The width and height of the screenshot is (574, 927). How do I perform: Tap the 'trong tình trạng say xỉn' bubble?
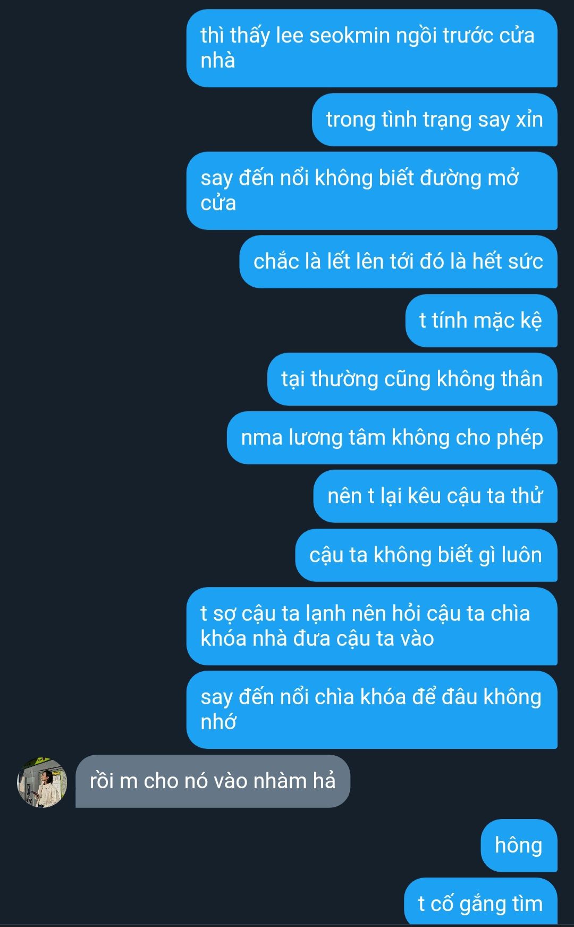(434, 120)
